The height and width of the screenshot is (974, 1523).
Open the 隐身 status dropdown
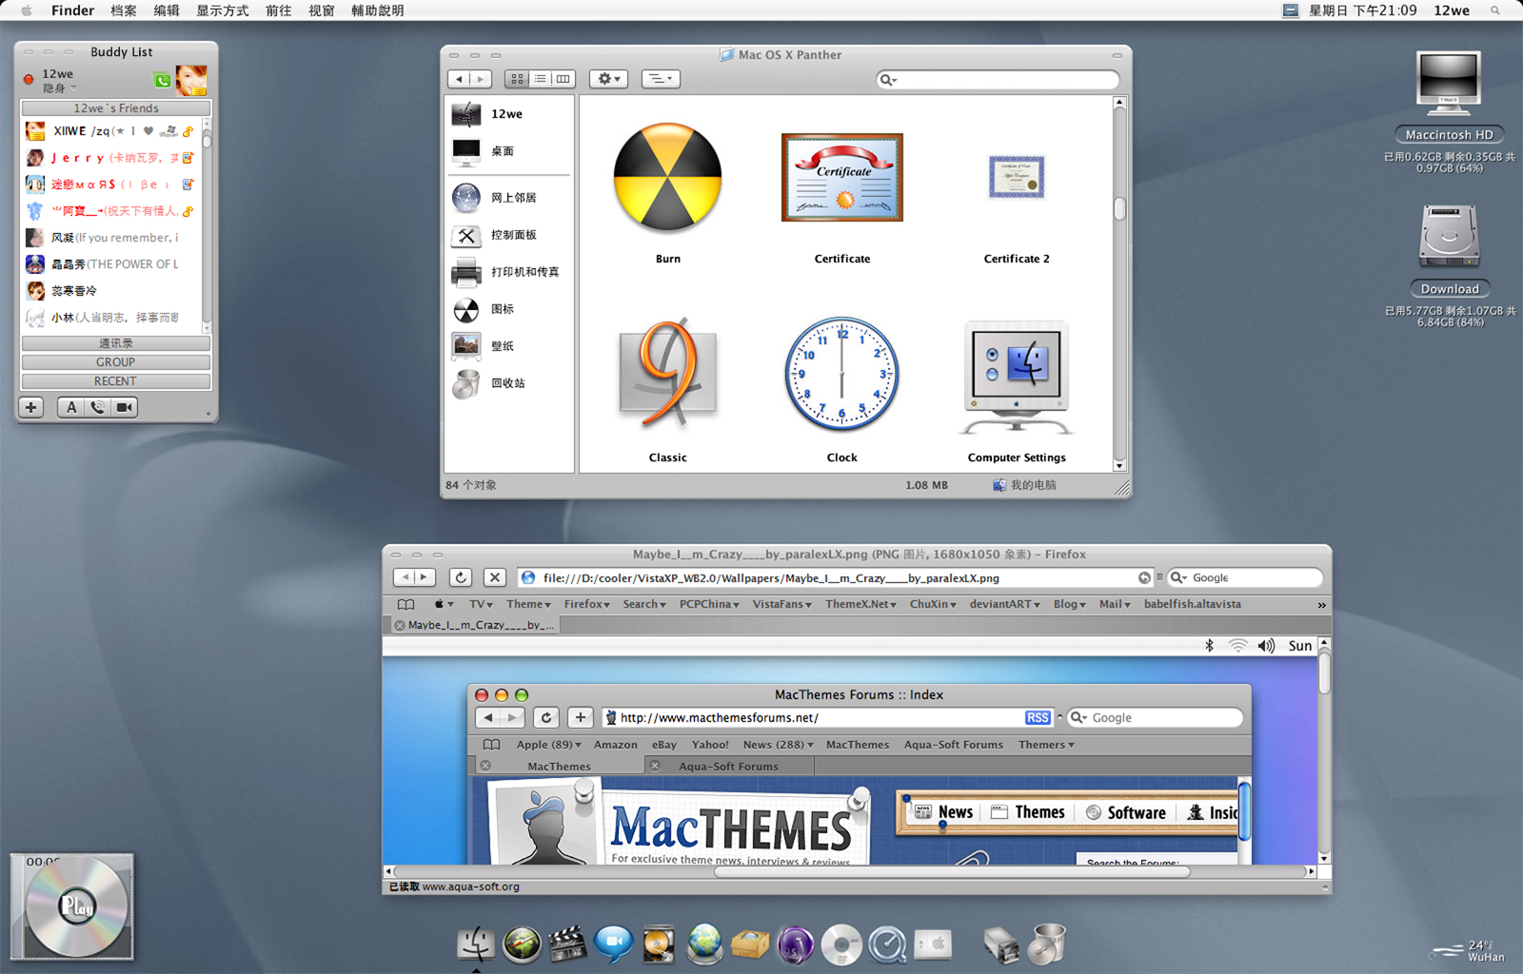59,88
